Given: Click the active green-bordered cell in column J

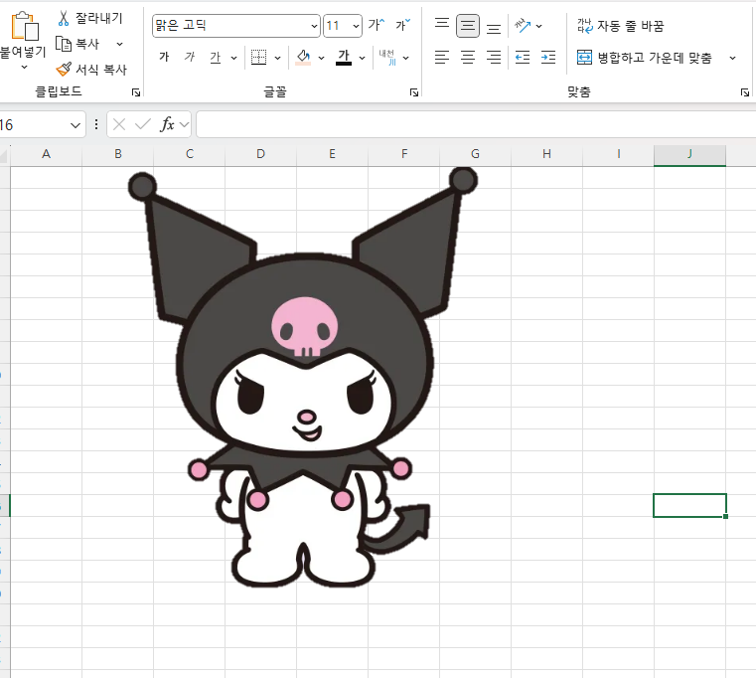Looking at the screenshot, I should pyautogui.click(x=690, y=505).
